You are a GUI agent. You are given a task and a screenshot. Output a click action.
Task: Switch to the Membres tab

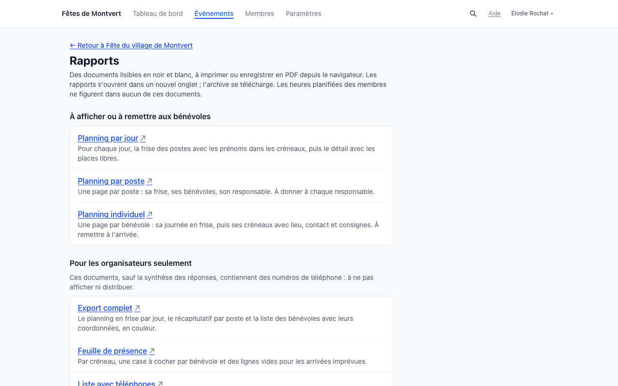coord(260,14)
